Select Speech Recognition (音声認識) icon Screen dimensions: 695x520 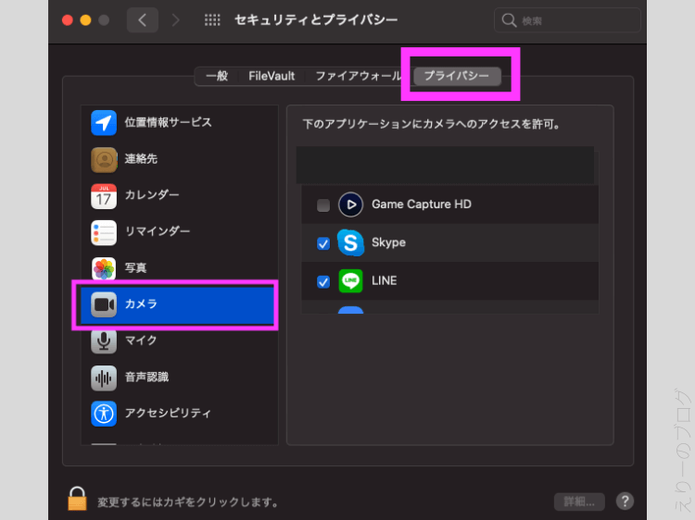click(x=104, y=377)
